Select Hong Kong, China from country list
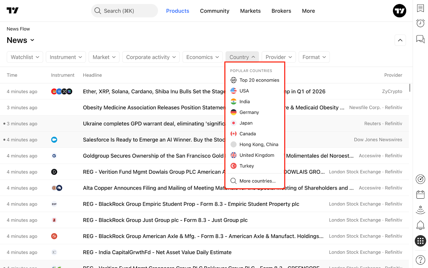The height and width of the screenshot is (268, 428). (255, 144)
